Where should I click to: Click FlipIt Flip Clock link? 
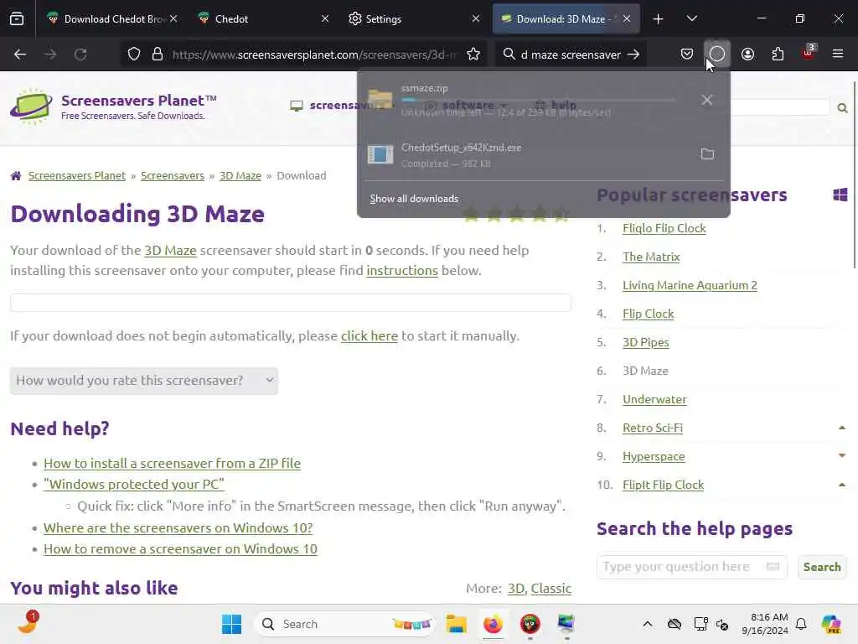664,485
